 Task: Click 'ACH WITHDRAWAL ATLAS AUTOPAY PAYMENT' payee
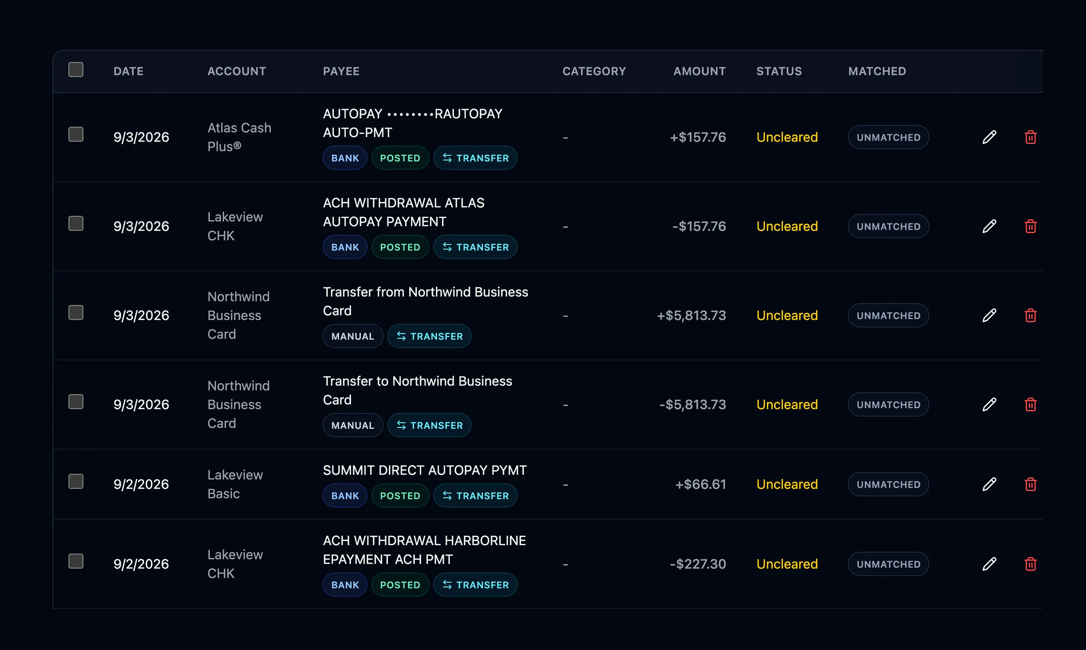(x=403, y=212)
